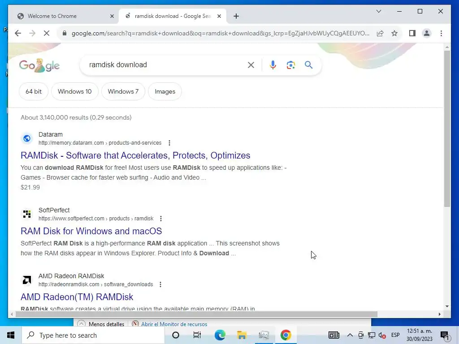Go back to the previous page

coord(18,33)
